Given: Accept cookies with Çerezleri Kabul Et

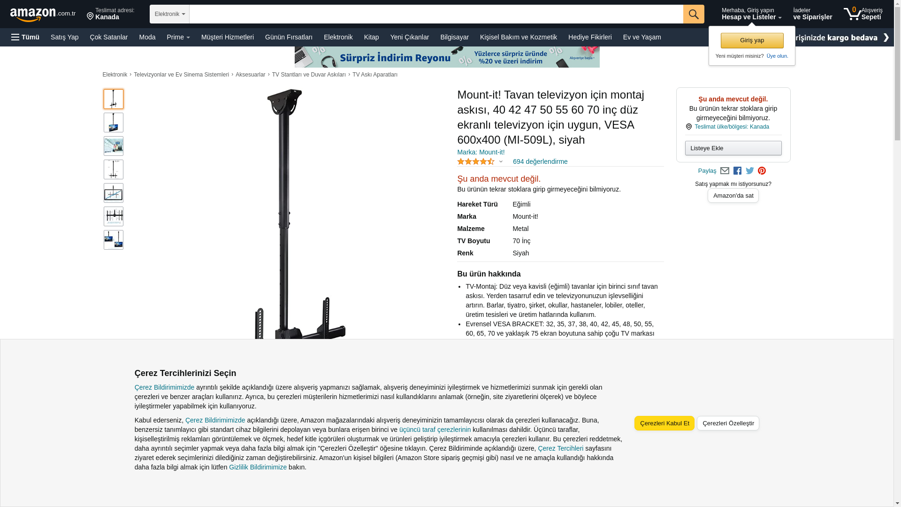Looking at the screenshot, I should (664, 423).
